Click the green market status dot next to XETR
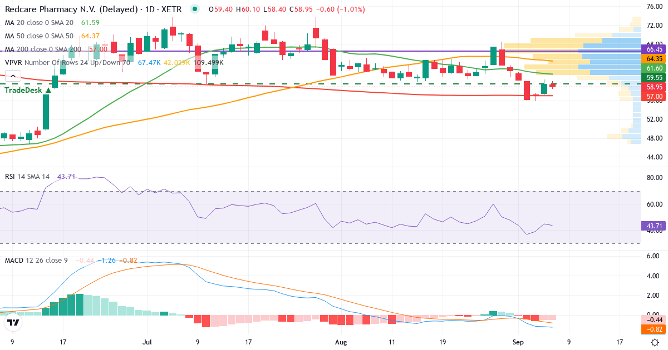 click(x=194, y=9)
